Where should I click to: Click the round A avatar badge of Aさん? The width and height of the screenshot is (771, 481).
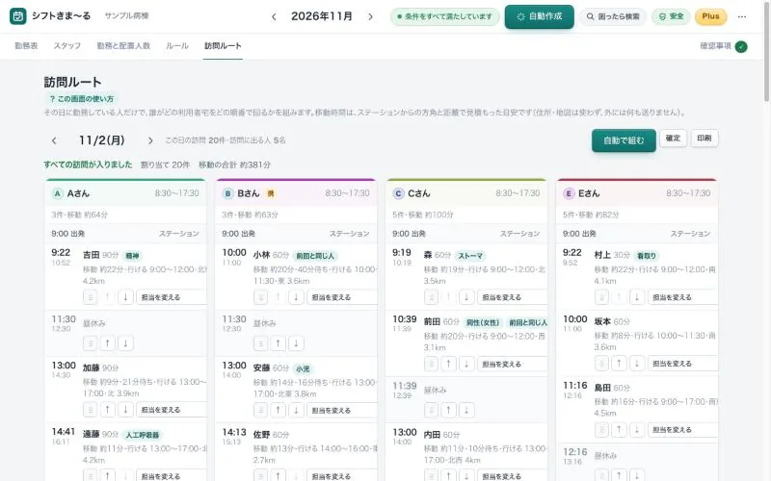pyautogui.click(x=58, y=193)
